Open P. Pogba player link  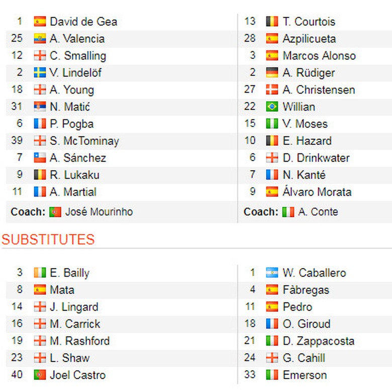[71, 124]
